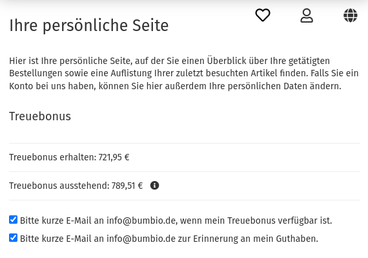Click the 789,51 € outstanding amount
This screenshot has width=368, height=258.
pyautogui.click(x=127, y=186)
